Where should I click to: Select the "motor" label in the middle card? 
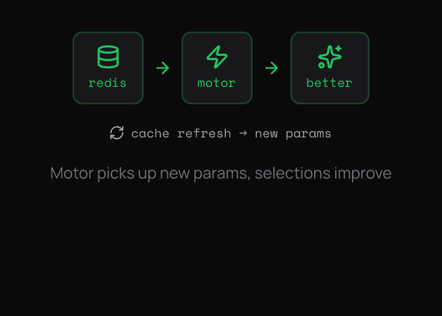217,83
